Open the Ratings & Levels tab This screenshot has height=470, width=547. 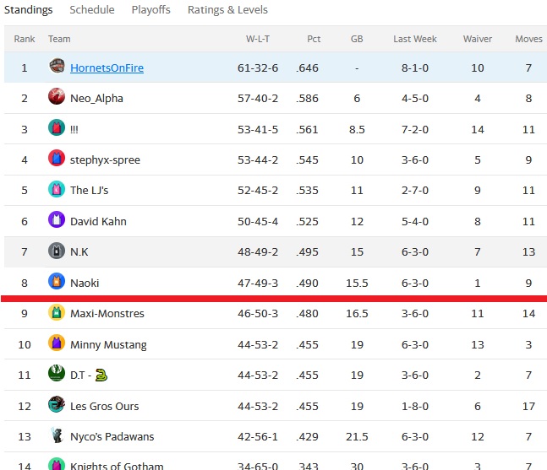(227, 10)
